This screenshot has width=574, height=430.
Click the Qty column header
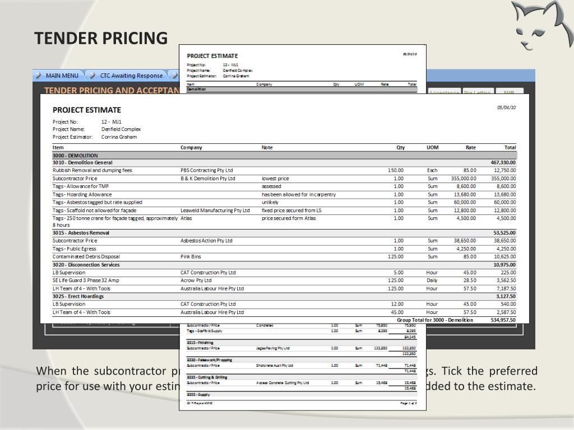[x=400, y=147]
